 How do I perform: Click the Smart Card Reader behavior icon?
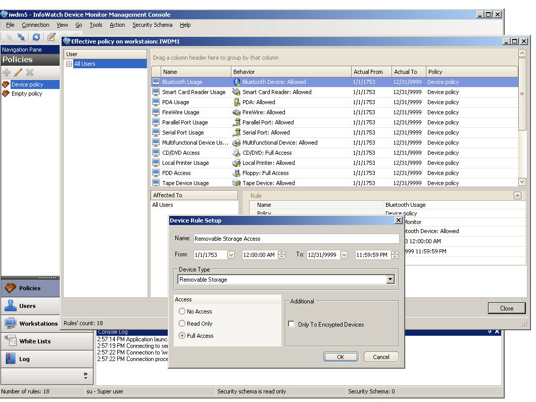click(236, 92)
